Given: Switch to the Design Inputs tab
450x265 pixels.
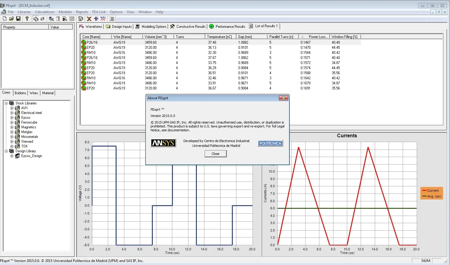Looking at the screenshot, I should (x=119, y=26).
